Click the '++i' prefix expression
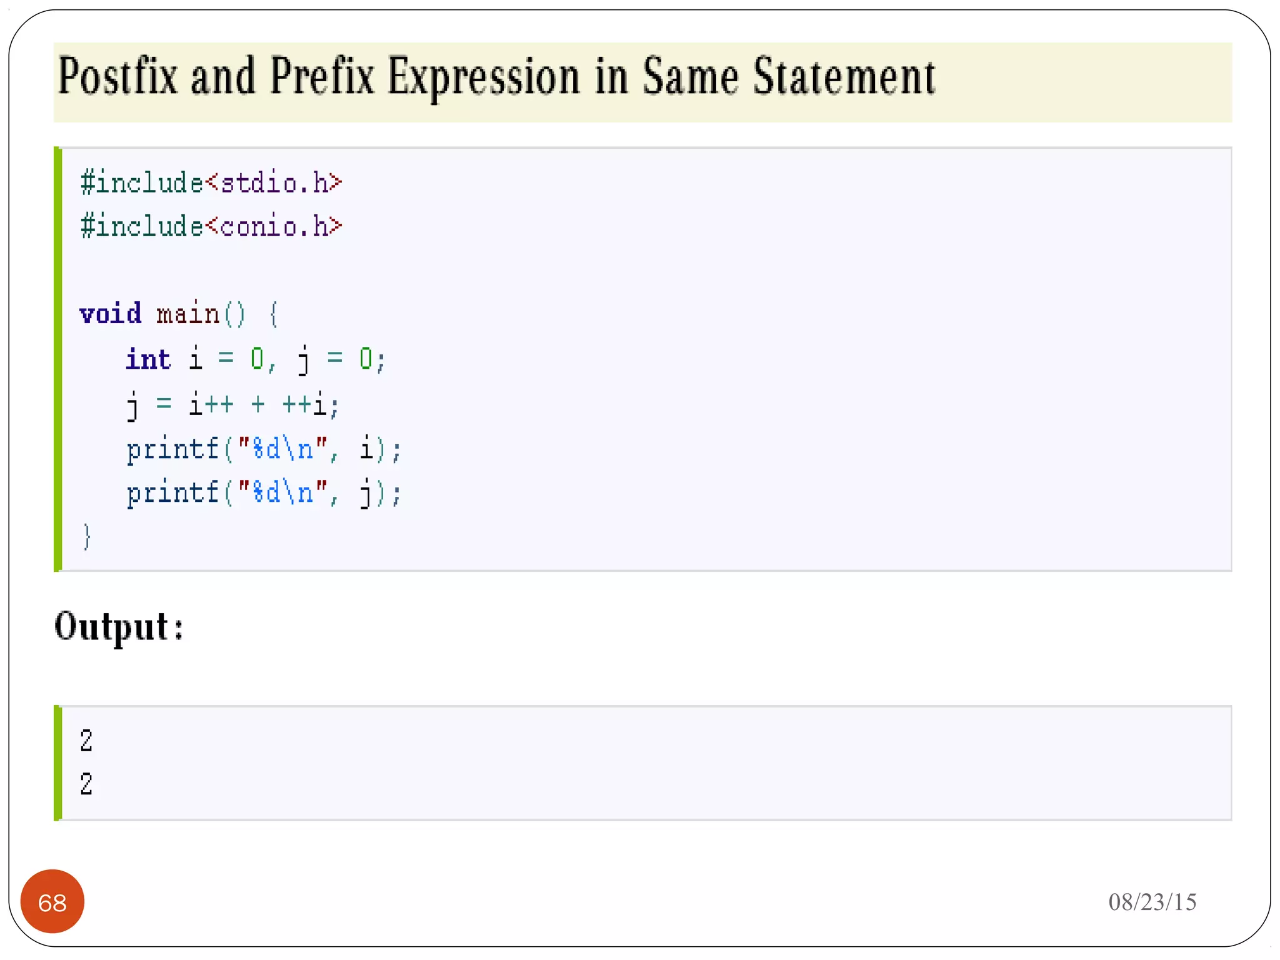 pos(305,405)
